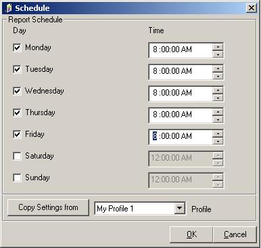Enable the Sunday checkbox
The height and width of the screenshot is (248, 261).
point(17,178)
